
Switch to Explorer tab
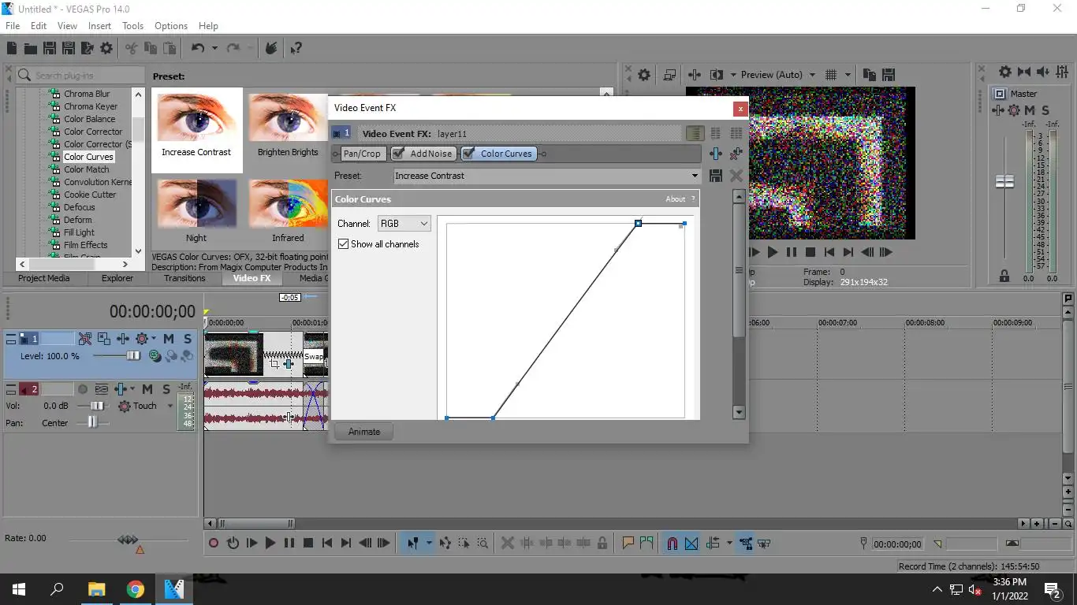(117, 278)
